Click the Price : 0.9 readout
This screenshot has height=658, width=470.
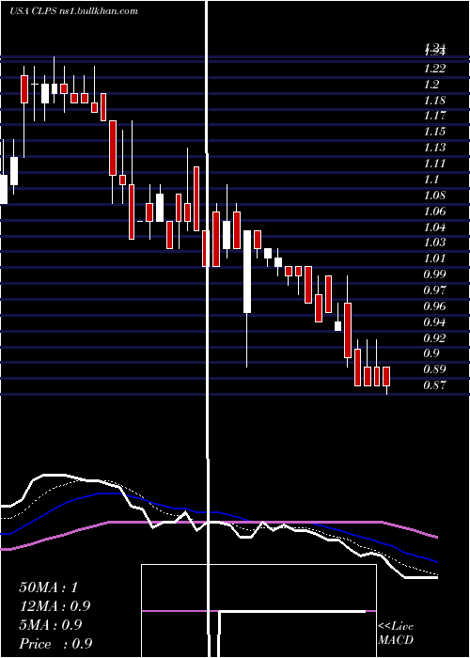pyautogui.click(x=55, y=644)
